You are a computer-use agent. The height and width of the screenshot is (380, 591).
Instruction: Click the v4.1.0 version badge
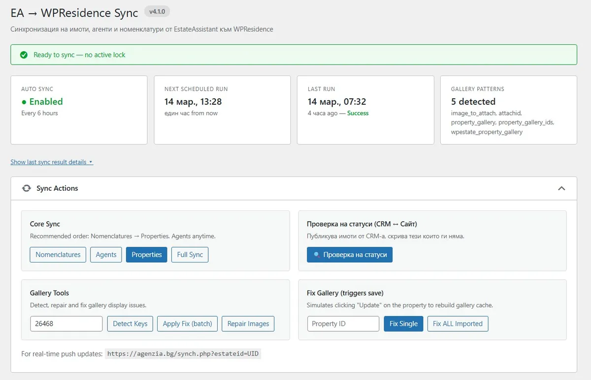pos(157,11)
